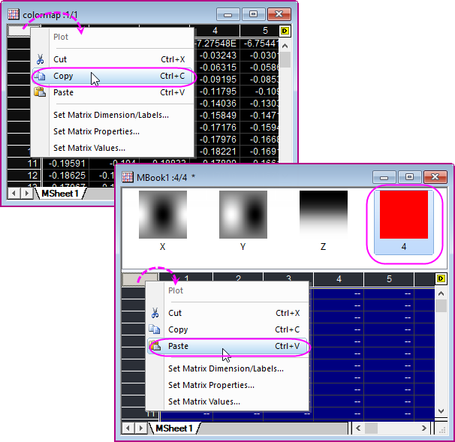Click the colormap window matrix icon
This screenshot has height=442, width=455.
14,14
